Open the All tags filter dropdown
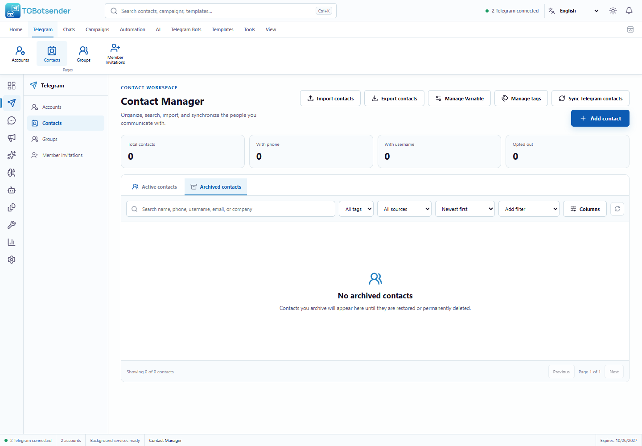Viewport: 642px width, 446px height. pyautogui.click(x=356, y=209)
